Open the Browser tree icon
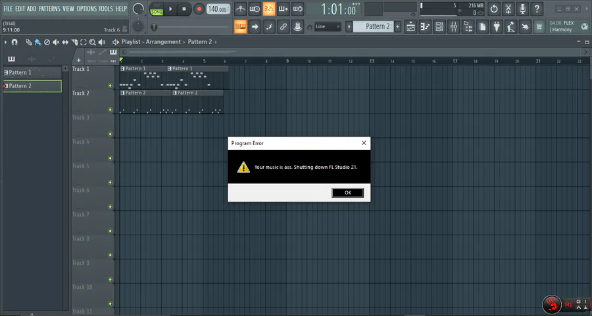The image size is (592, 316). [468, 26]
